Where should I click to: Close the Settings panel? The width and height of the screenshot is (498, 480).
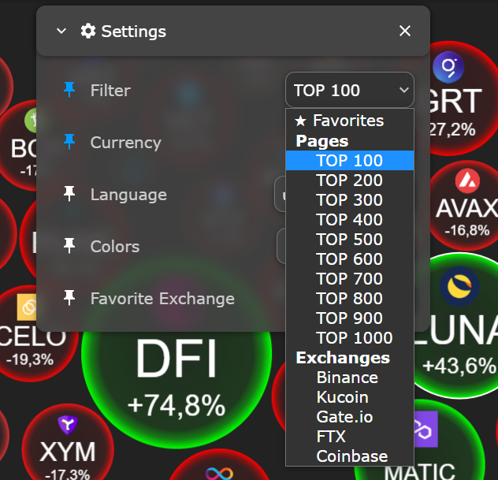click(405, 31)
